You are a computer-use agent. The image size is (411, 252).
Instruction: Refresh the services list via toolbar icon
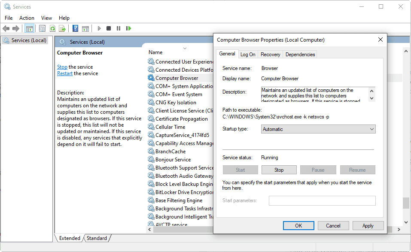[52, 28]
